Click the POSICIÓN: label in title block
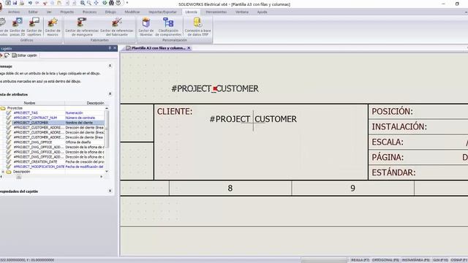The image size is (468, 263). point(392,112)
